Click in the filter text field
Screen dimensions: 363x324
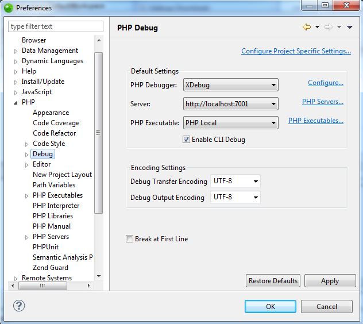point(56,26)
